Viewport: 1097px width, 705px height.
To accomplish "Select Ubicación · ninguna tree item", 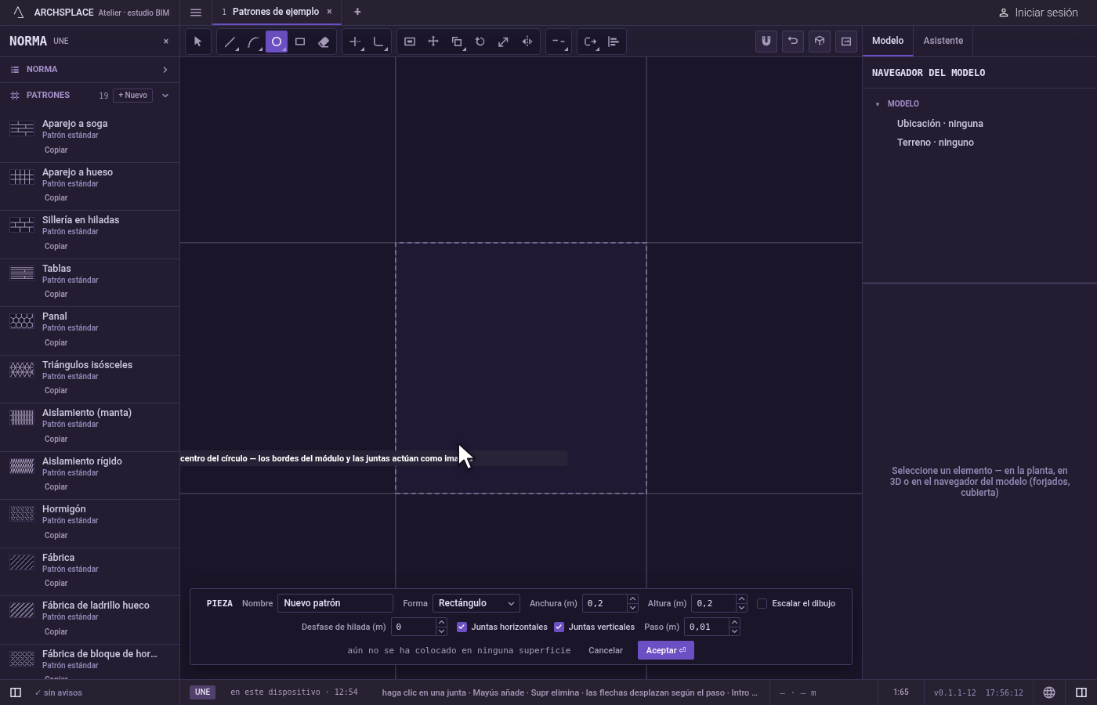I will [940, 124].
